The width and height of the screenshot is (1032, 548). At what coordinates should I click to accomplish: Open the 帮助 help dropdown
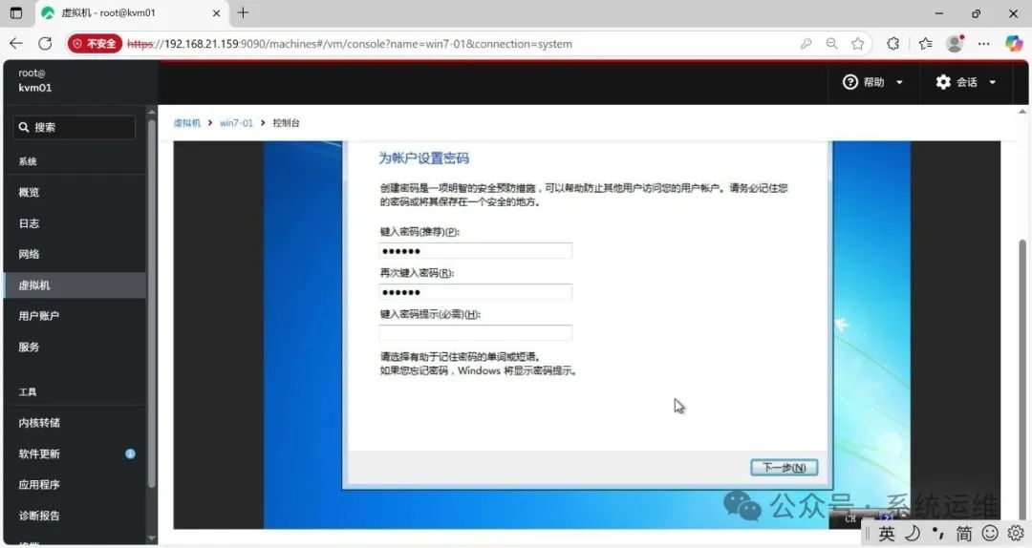point(873,81)
